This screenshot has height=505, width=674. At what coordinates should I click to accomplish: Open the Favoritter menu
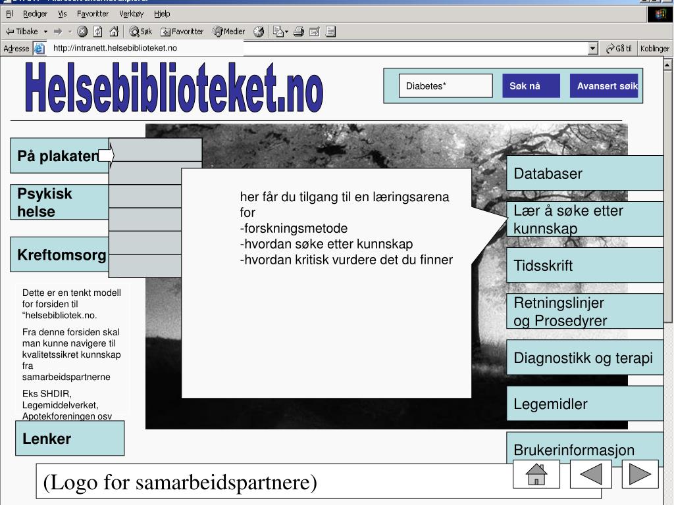[93, 14]
